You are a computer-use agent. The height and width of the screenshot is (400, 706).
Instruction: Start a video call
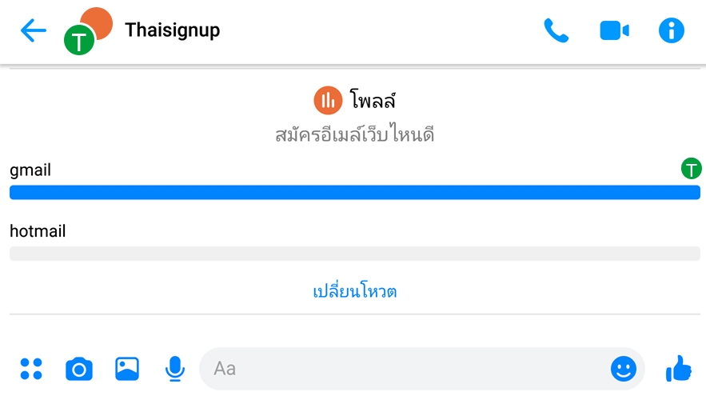[x=614, y=30]
